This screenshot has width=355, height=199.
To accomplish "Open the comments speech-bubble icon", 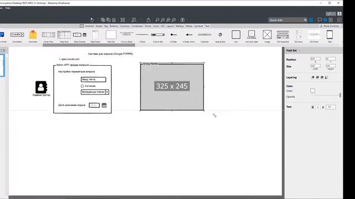I will (x=319, y=20).
